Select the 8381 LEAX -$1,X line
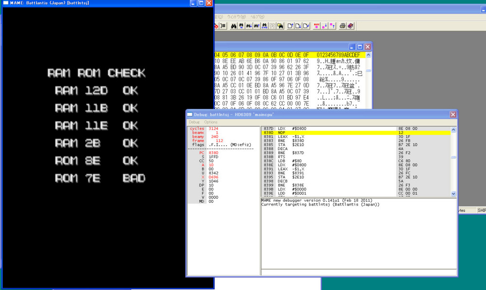The height and width of the screenshot is (290, 486). (x=356, y=136)
